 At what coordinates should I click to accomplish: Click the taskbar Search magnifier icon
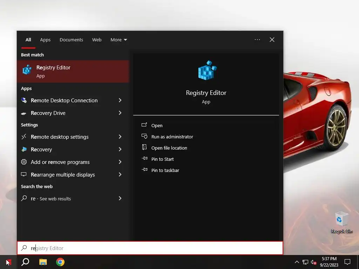[x=25, y=262]
